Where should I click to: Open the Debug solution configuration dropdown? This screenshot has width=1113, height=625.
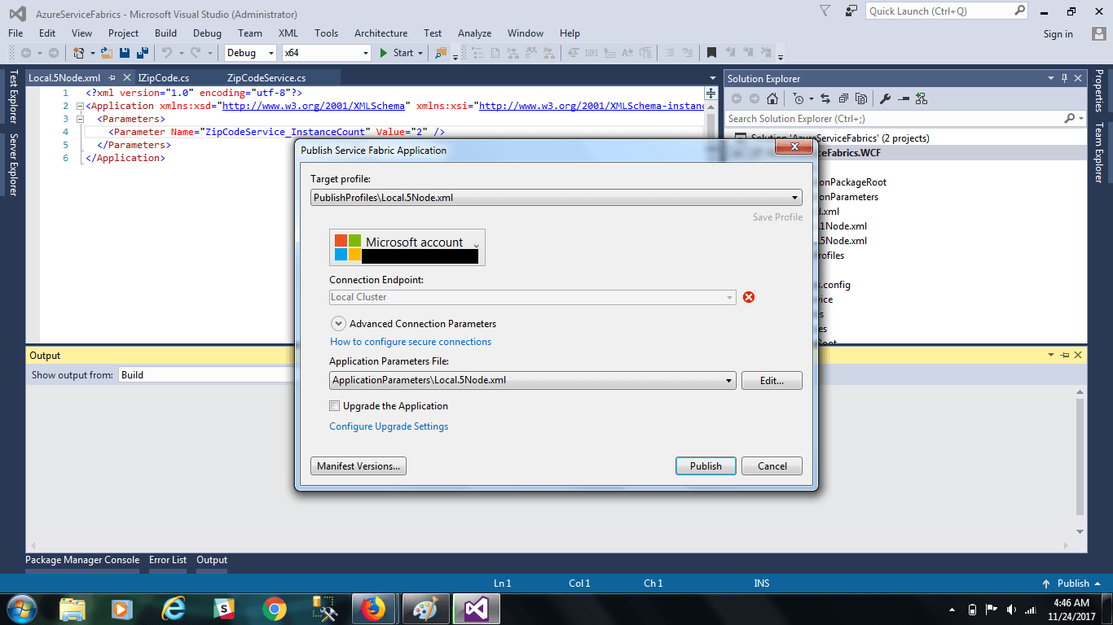(251, 53)
